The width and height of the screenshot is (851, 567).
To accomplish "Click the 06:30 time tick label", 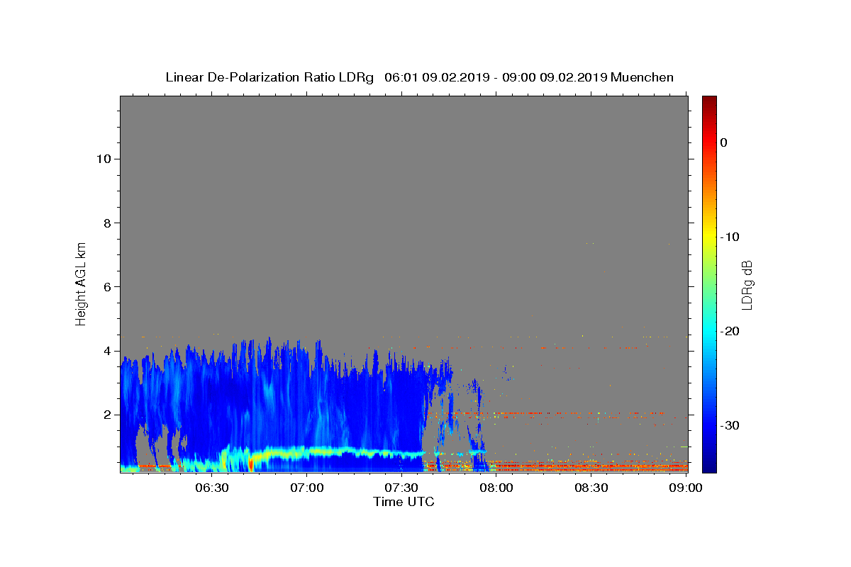I will click(x=211, y=488).
